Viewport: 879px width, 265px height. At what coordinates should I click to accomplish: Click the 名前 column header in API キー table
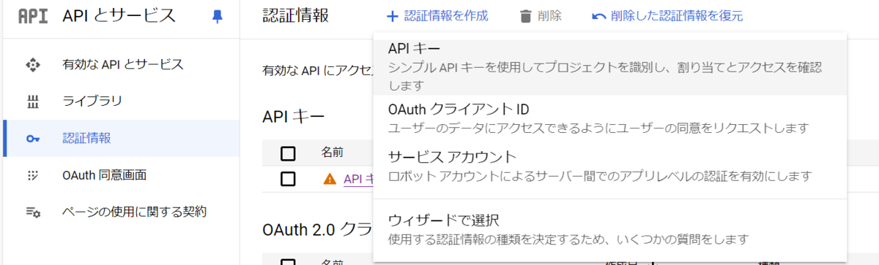coord(333,153)
